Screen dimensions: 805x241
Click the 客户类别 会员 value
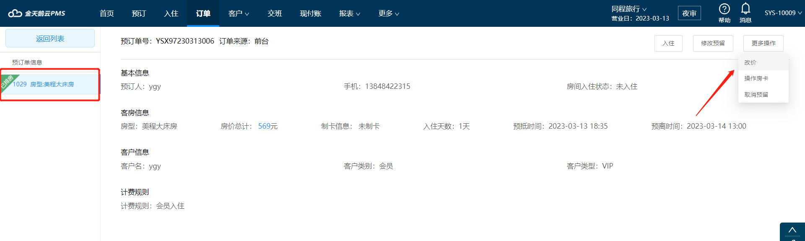coord(386,166)
